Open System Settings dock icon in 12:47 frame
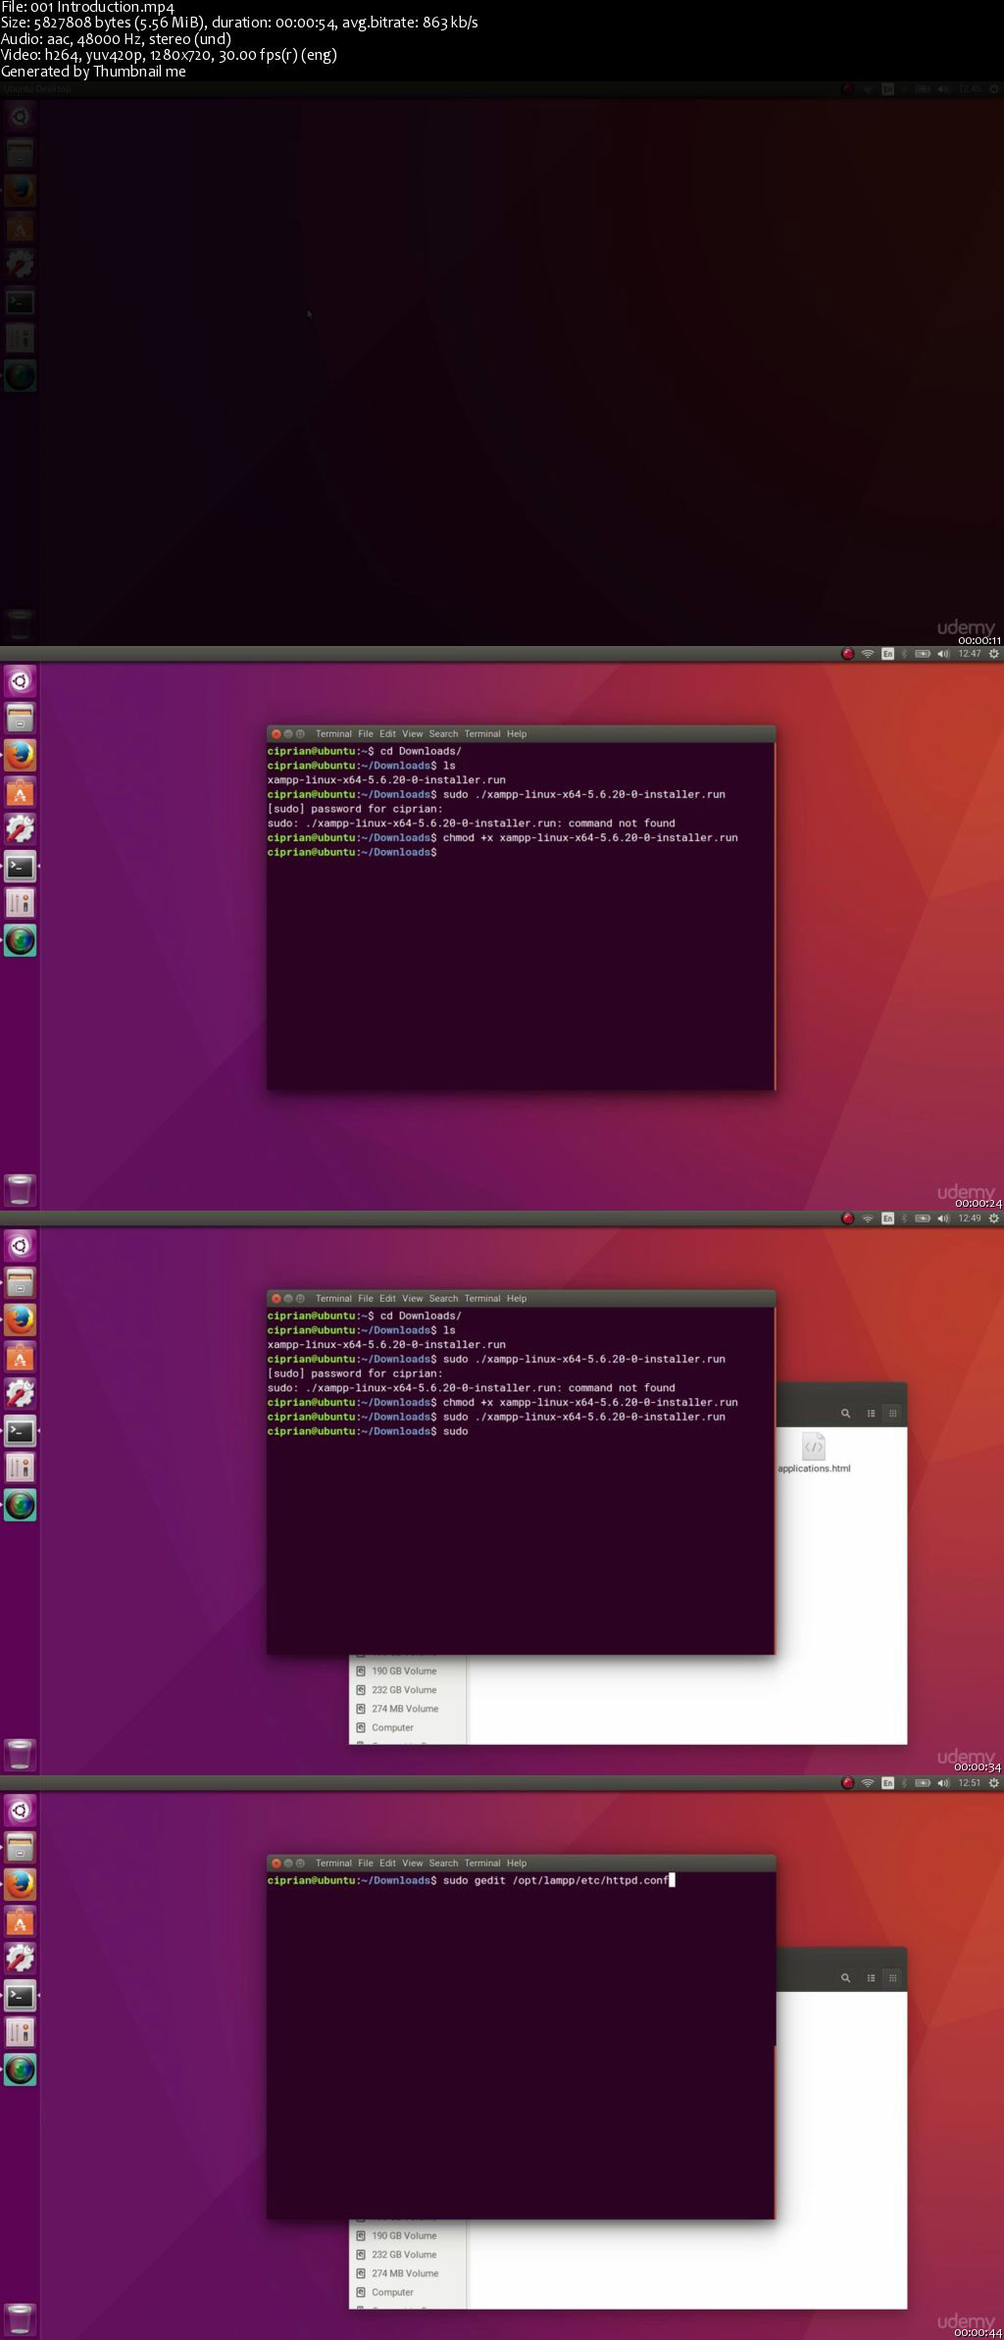The height and width of the screenshot is (2340, 1004). click(x=20, y=829)
